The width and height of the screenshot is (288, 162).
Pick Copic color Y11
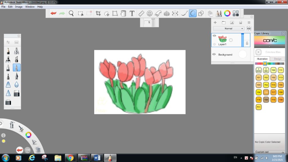click(281, 70)
